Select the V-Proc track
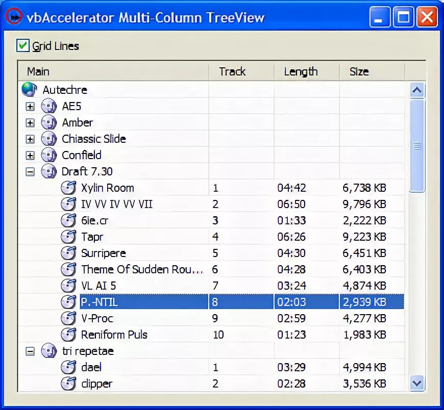444x410 pixels. [x=97, y=318]
